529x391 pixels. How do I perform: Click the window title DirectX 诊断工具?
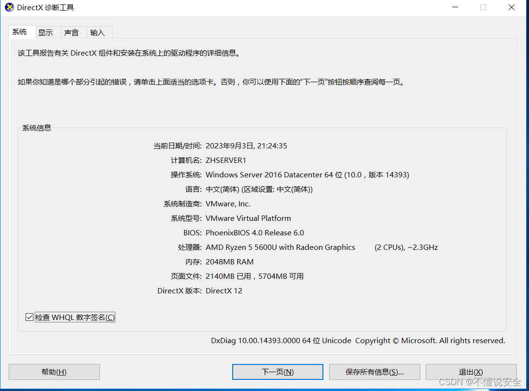tap(45, 7)
